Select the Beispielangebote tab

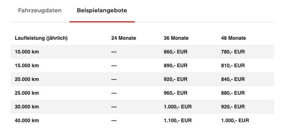point(102,10)
